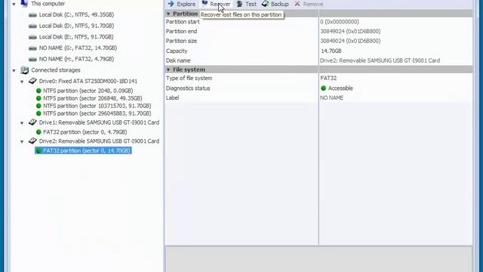Image resolution: width=483 pixels, height=272 pixels.
Task: Select NTFS partition (sector 103715703, 91.70GB)
Action: click(x=97, y=106)
